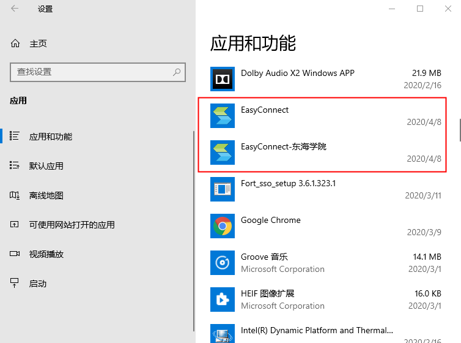Maximize the Settings window
This screenshot has width=461, height=343.
click(x=420, y=9)
